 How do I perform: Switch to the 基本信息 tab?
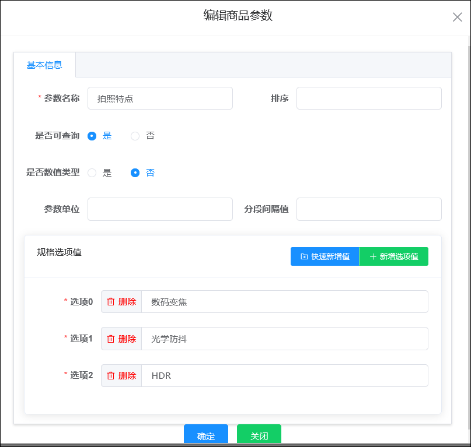pos(44,65)
